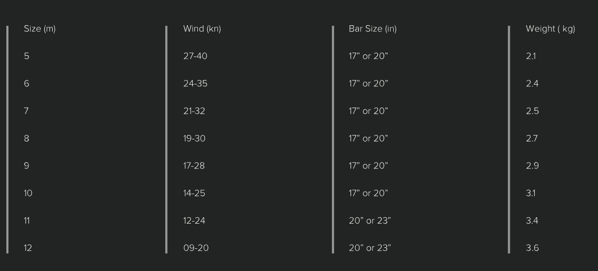Image resolution: width=598 pixels, height=271 pixels.
Task: Select the 2.4 weight cell
Action: tap(532, 84)
